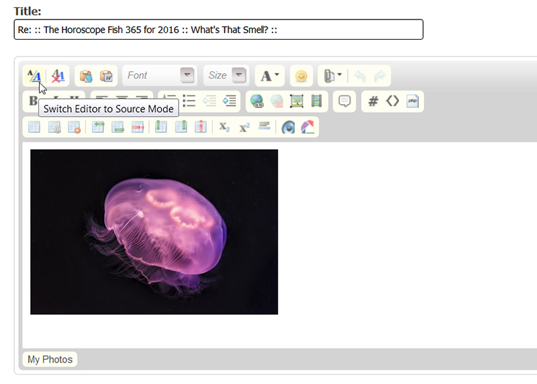The width and height of the screenshot is (537, 384).
Task: Toggle the unordered bullet list
Action: point(189,101)
